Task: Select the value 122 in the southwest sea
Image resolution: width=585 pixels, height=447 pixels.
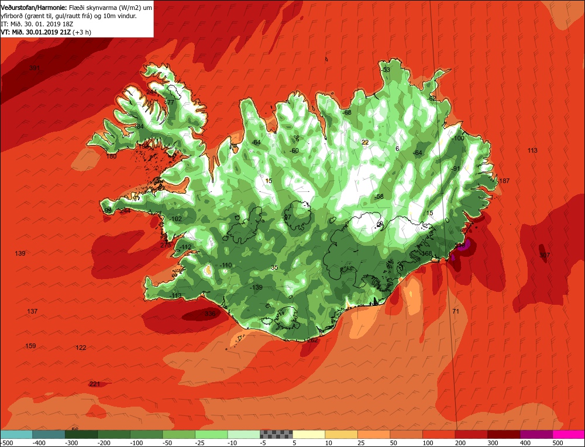Action: [x=81, y=348]
